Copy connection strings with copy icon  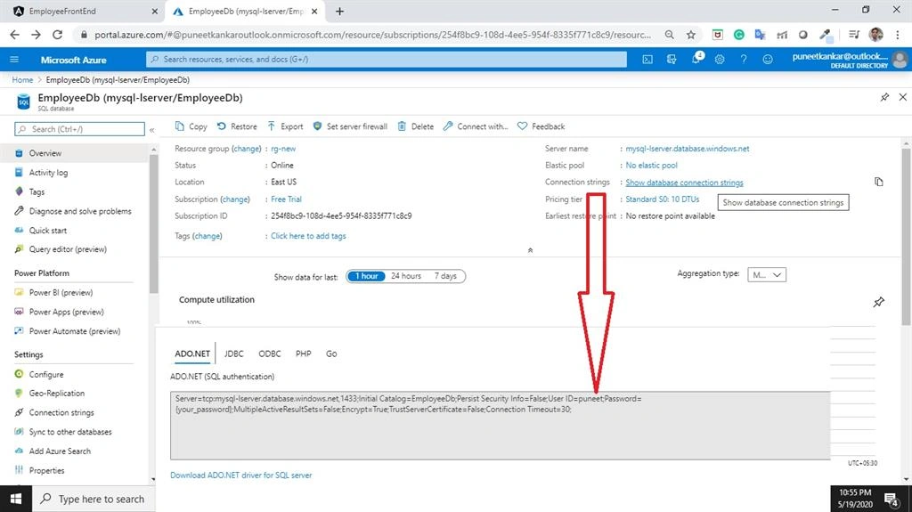pyautogui.click(x=879, y=183)
